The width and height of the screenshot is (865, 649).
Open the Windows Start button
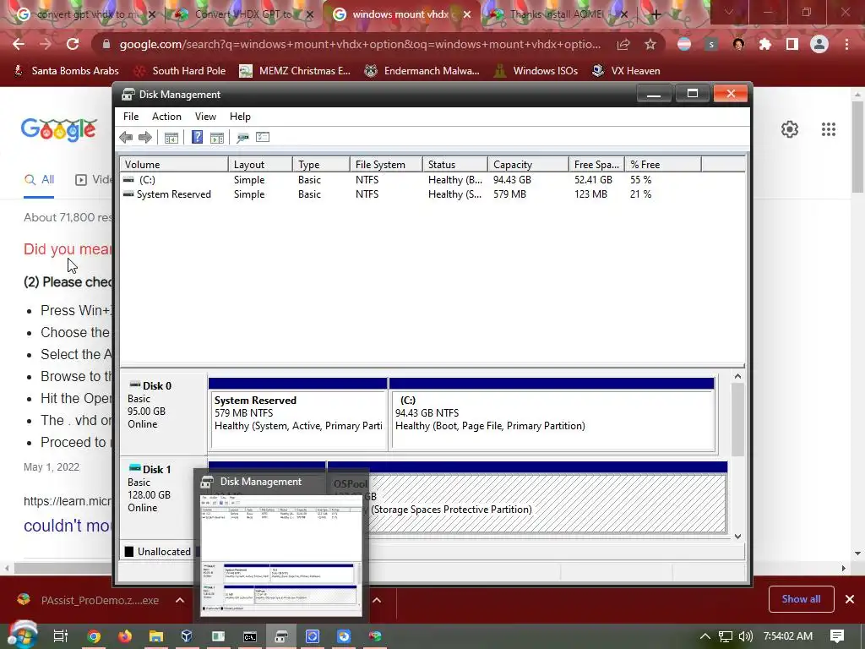click(x=21, y=635)
